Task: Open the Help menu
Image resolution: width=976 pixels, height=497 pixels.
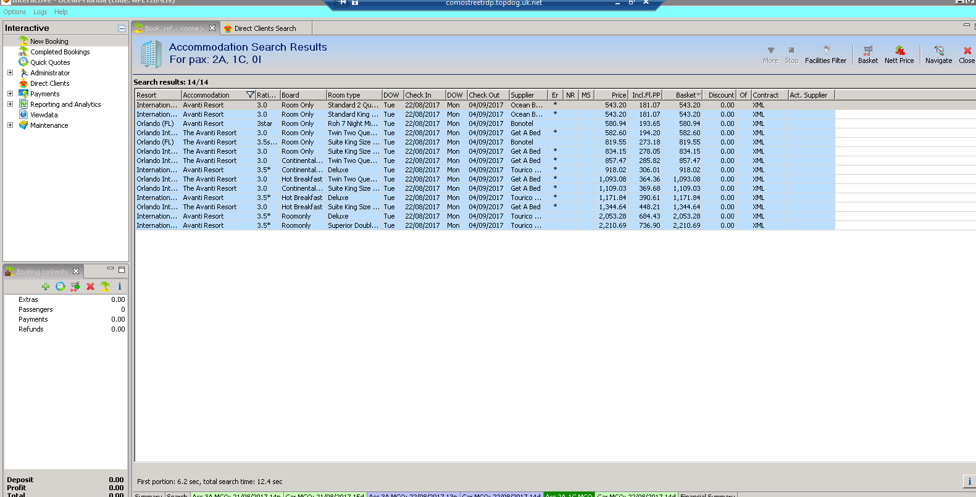Action: pos(61,12)
